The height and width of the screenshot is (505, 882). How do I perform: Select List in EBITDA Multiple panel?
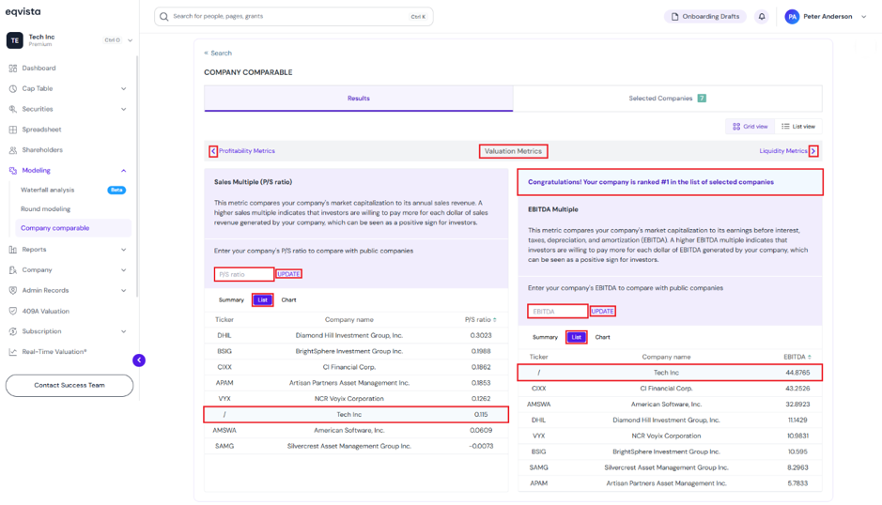577,337
